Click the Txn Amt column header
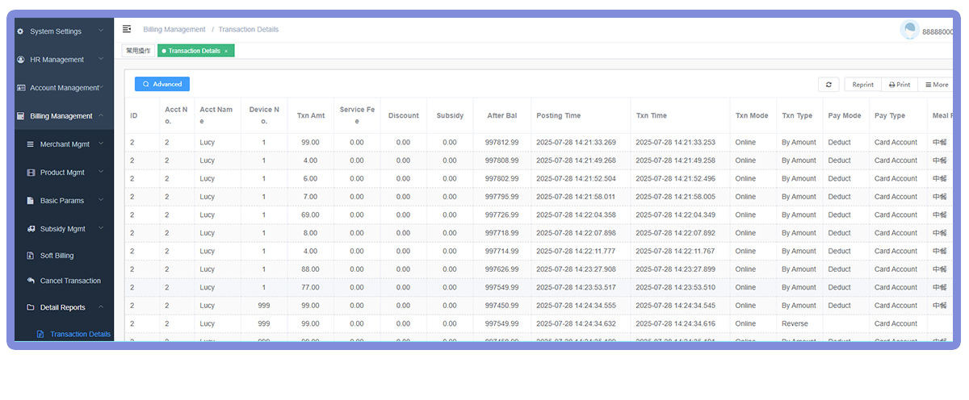The width and height of the screenshot is (969, 400). pos(309,115)
